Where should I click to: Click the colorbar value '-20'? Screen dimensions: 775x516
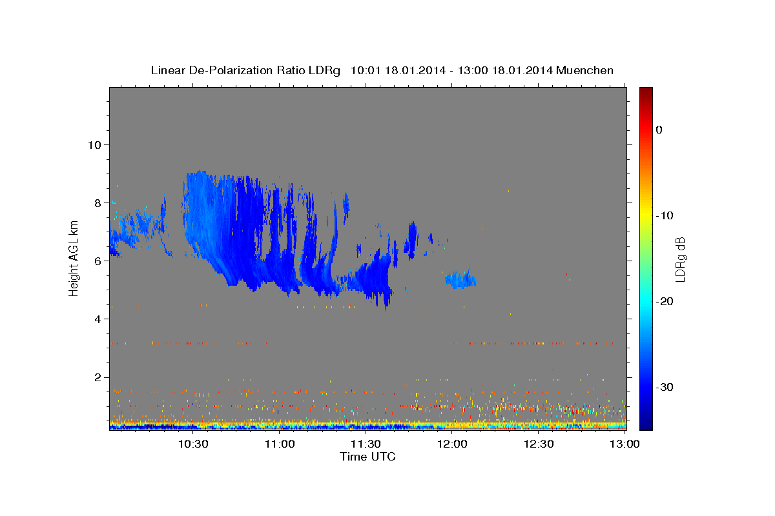[x=664, y=301]
